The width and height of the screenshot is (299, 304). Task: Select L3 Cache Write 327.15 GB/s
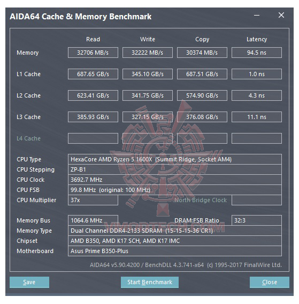(148, 117)
